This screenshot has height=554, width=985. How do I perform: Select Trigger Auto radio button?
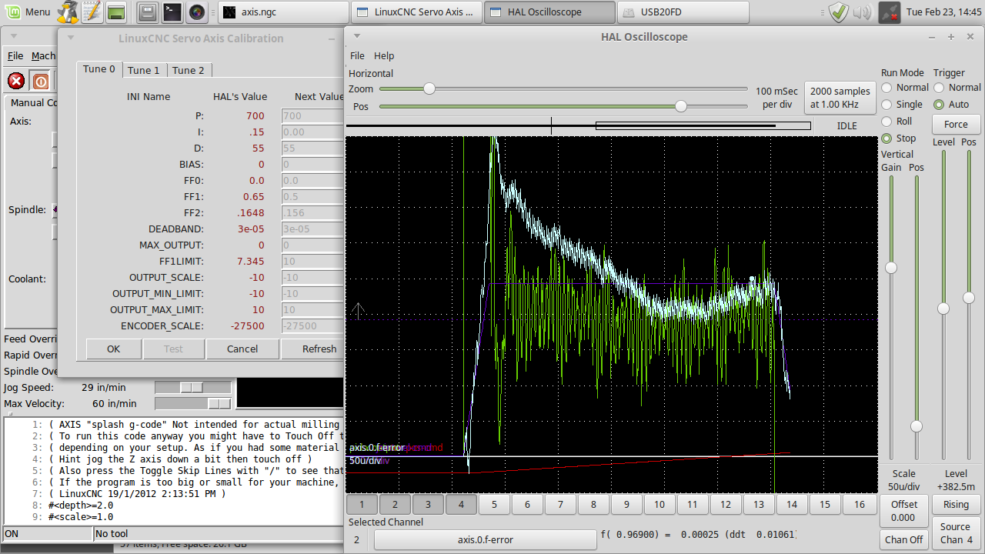pyautogui.click(x=939, y=105)
